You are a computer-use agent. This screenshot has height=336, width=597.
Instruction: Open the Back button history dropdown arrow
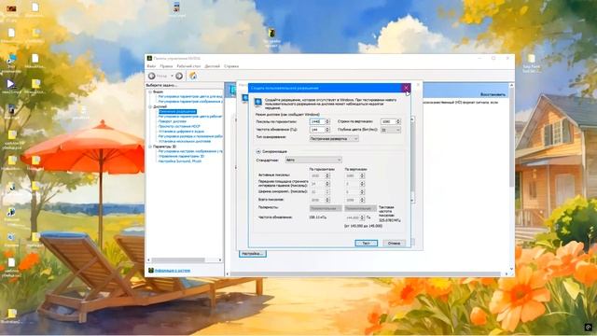(x=172, y=76)
